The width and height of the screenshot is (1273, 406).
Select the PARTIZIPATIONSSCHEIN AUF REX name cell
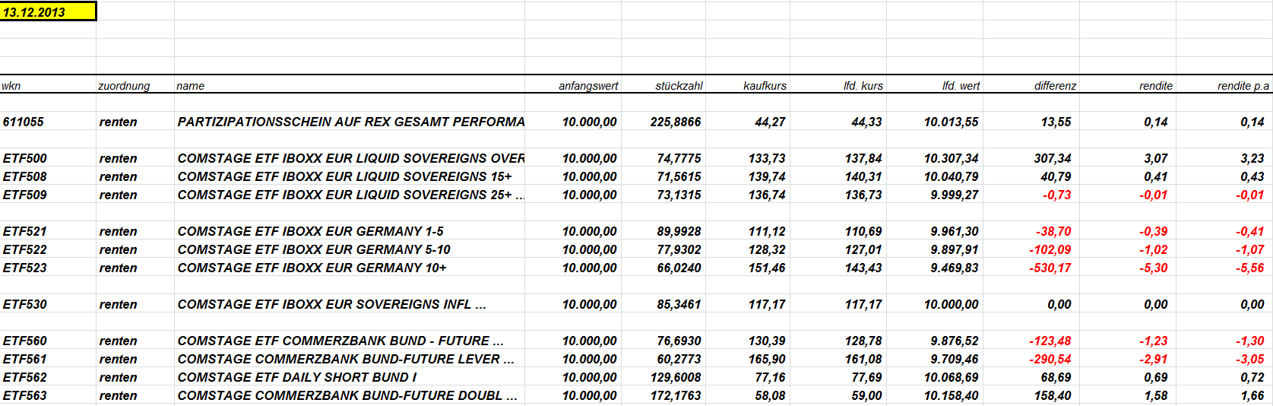[350, 121]
